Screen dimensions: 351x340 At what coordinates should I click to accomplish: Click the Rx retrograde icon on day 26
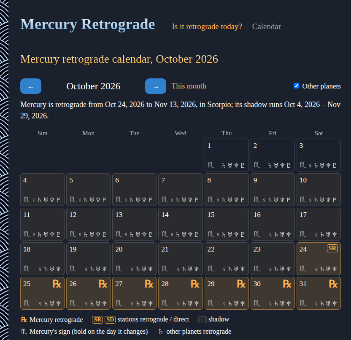point(103,284)
